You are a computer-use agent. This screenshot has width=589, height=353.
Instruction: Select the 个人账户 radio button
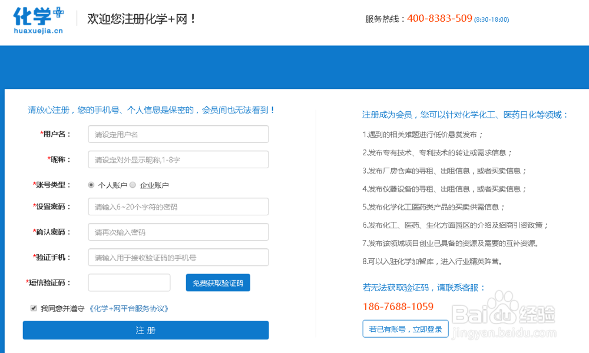click(91, 185)
